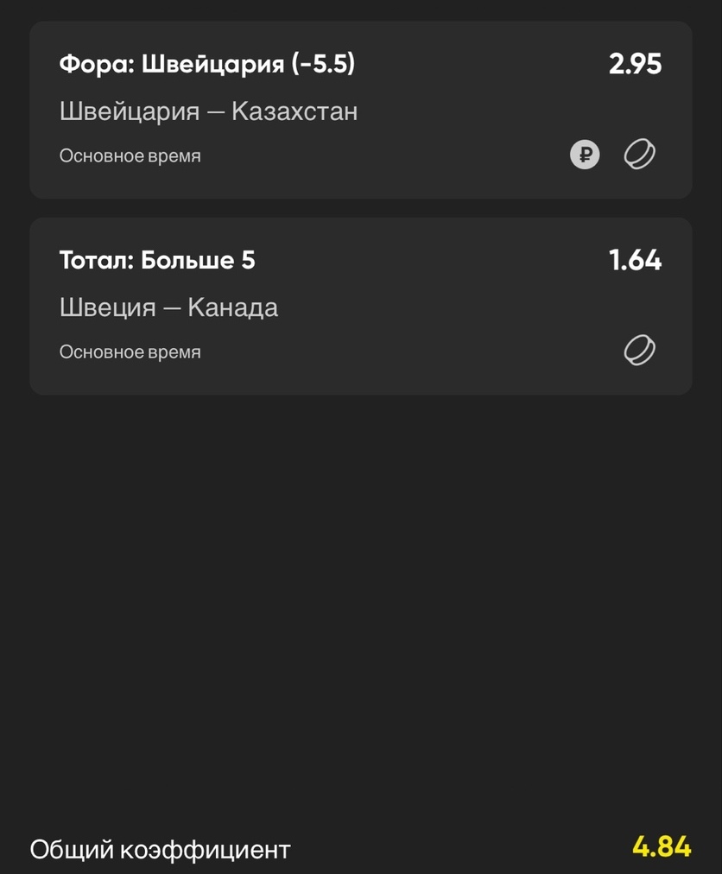Tap the ruble coin icon
Screen dimensions: 722x874
[x=585, y=155]
